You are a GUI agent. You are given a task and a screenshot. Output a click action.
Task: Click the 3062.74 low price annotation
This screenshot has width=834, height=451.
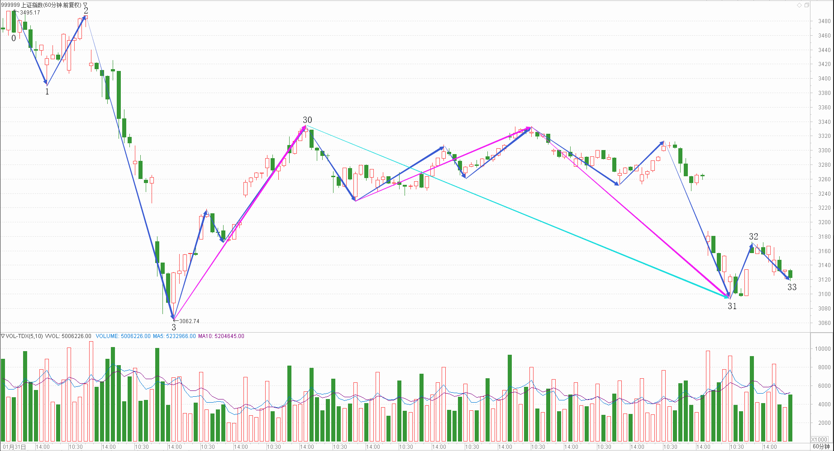(189, 321)
